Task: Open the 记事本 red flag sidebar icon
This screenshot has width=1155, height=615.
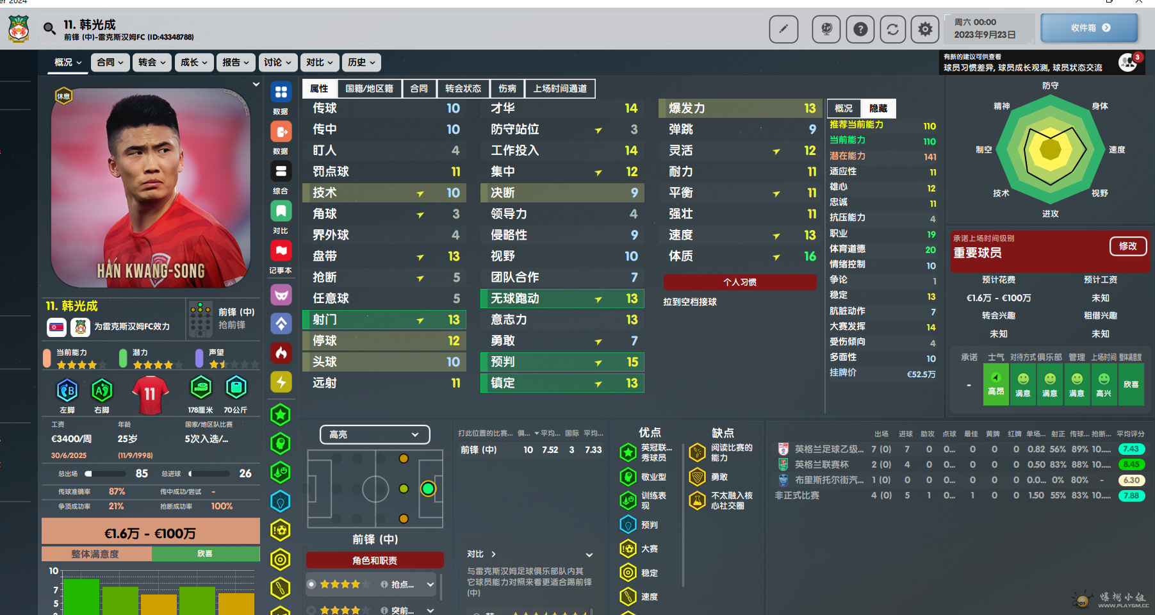Action: point(281,251)
